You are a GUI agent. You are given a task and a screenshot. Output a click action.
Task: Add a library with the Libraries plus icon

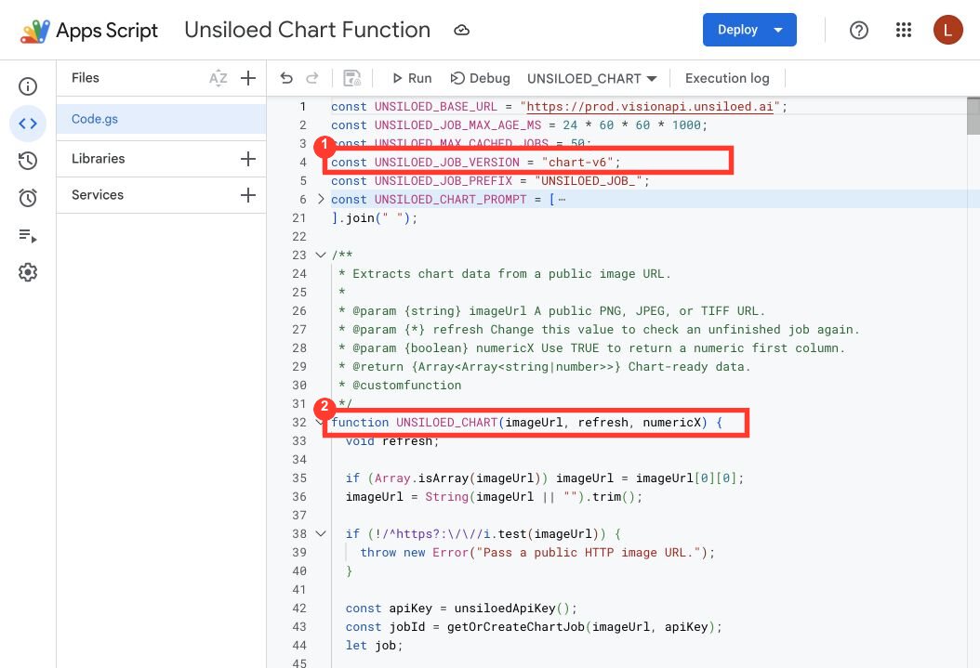pyautogui.click(x=248, y=159)
